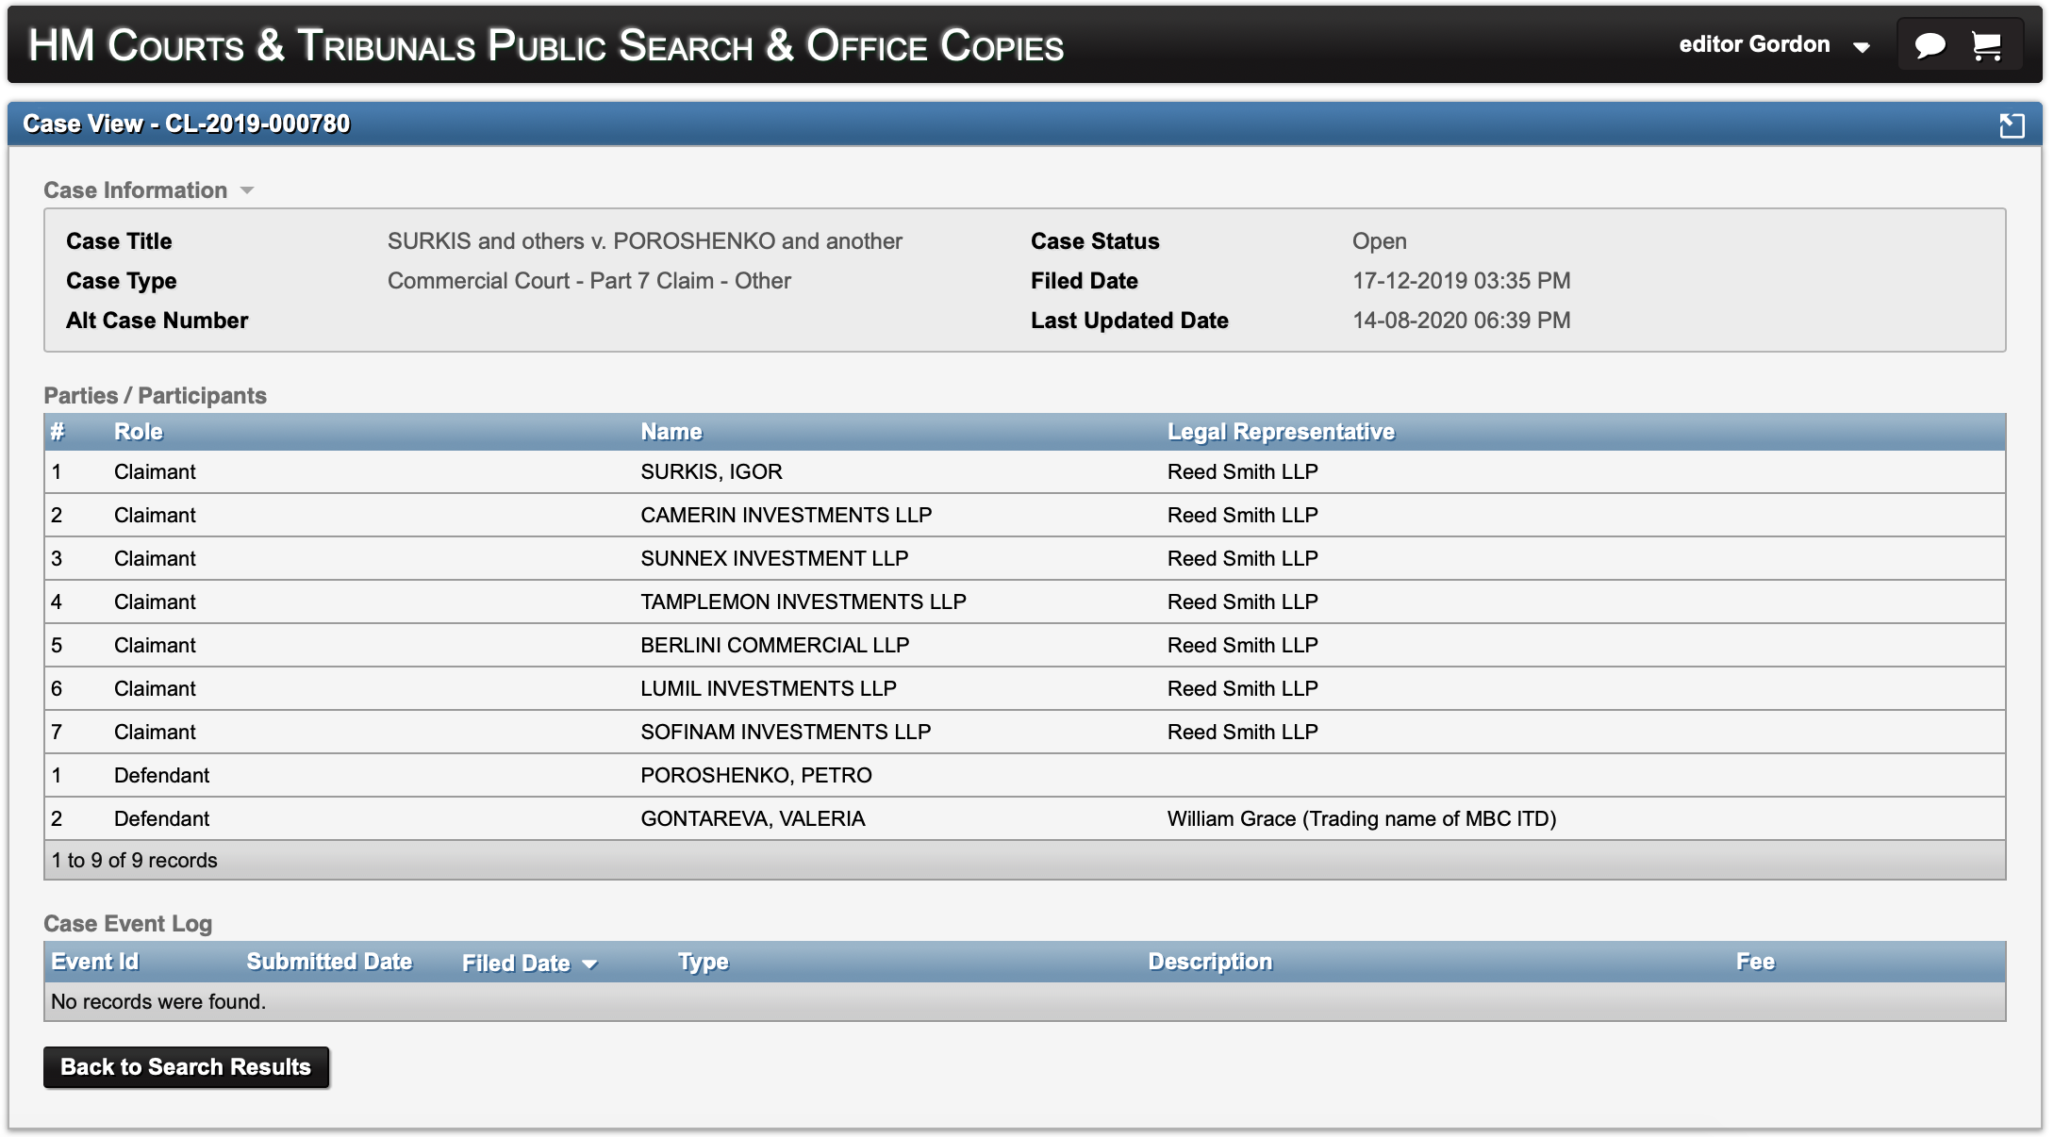This screenshot has width=2054, height=1137.
Task: Toggle Filed Date sort arrow
Action: (x=590, y=964)
